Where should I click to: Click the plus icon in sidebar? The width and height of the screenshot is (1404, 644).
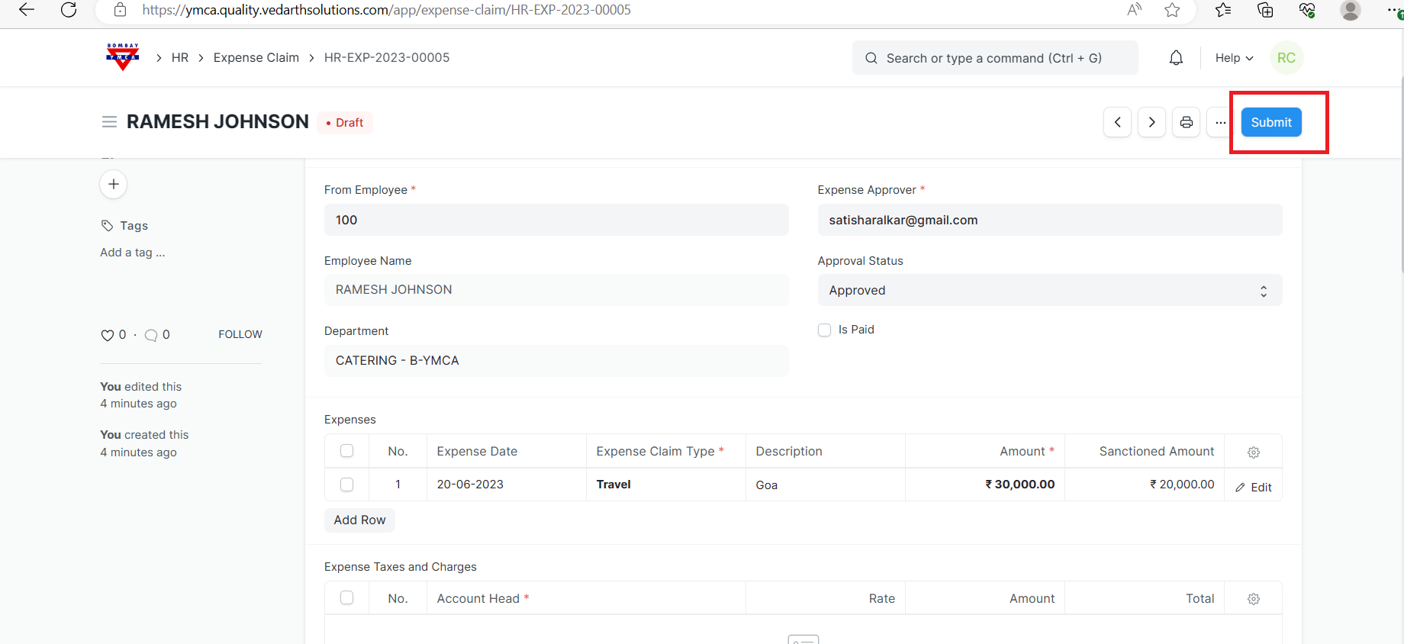point(114,184)
